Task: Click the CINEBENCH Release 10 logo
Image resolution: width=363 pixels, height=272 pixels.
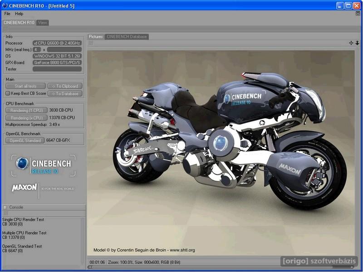Action: 44,165
